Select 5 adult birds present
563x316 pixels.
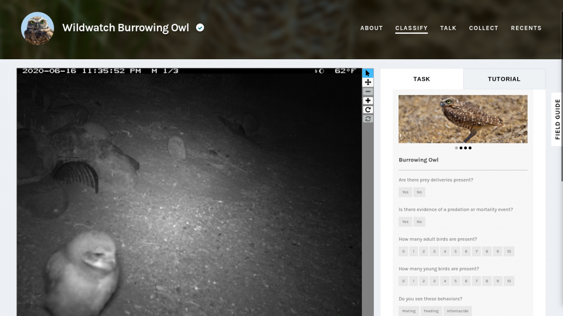455,251
